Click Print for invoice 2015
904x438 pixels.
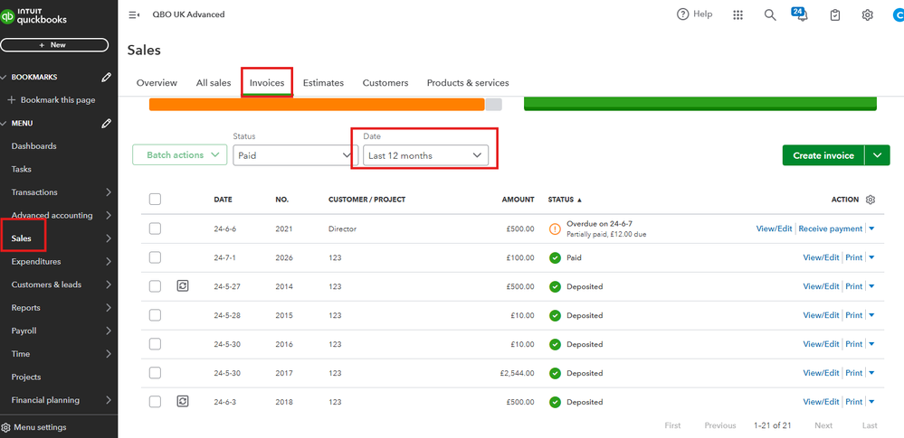click(854, 315)
